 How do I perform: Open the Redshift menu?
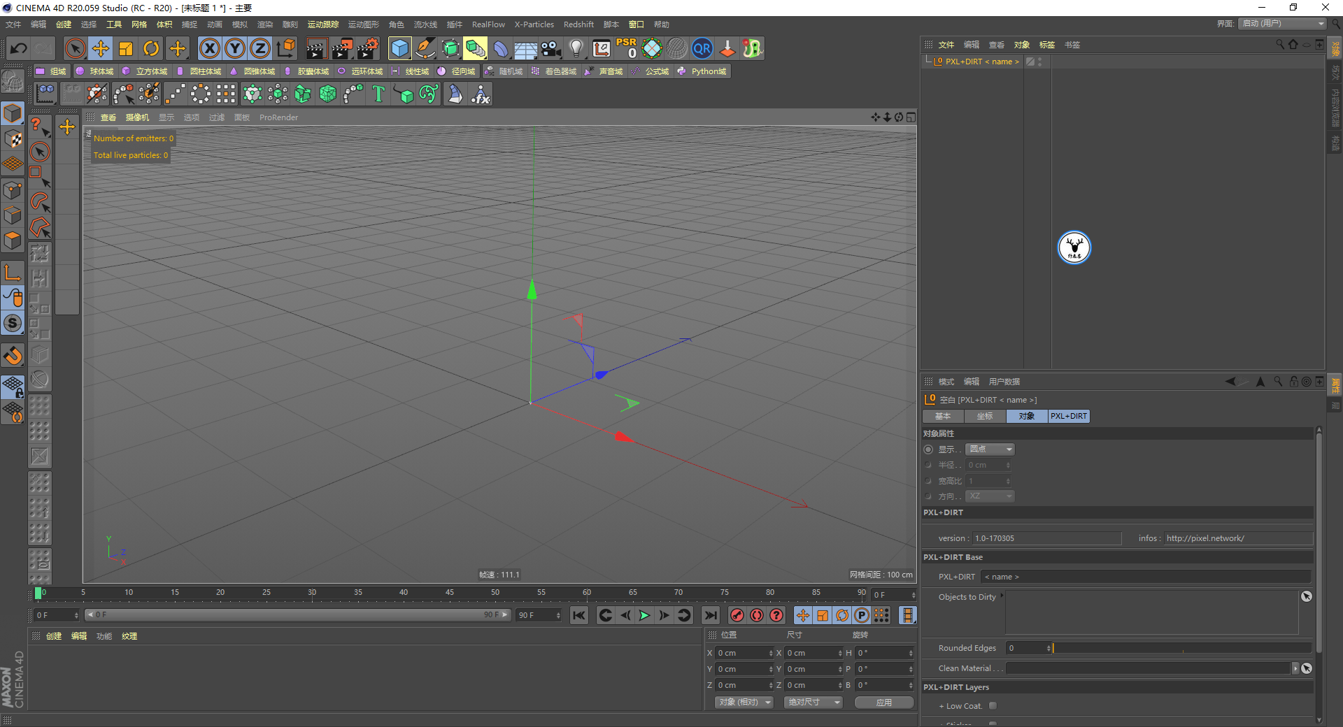pyautogui.click(x=578, y=24)
